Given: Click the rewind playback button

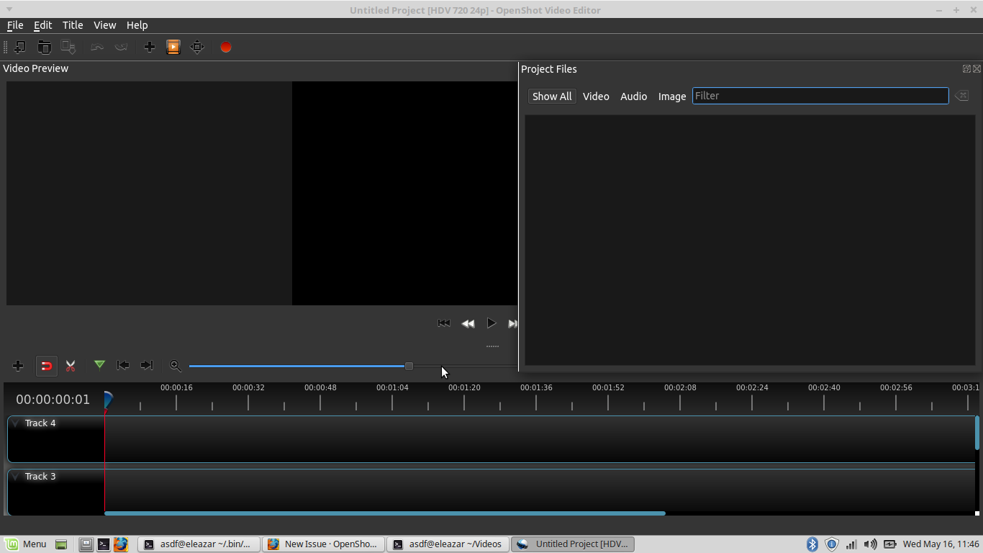Looking at the screenshot, I should 468,323.
